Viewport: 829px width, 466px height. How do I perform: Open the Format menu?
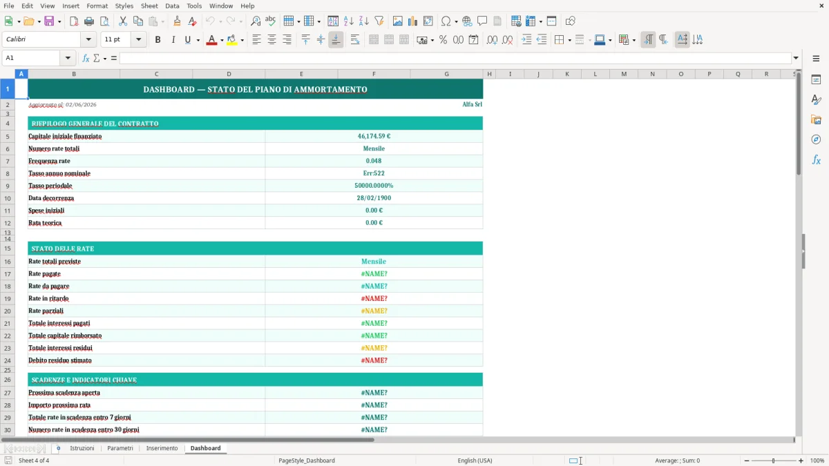[x=97, y=6]
